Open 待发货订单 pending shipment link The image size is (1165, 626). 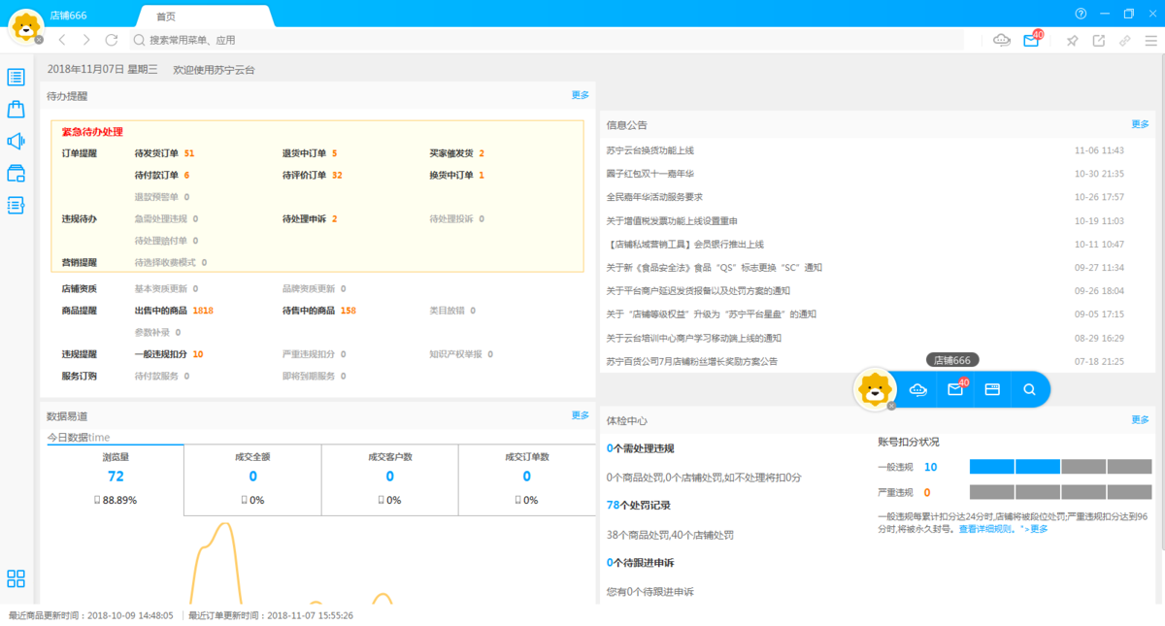click(x=156, y=153)
